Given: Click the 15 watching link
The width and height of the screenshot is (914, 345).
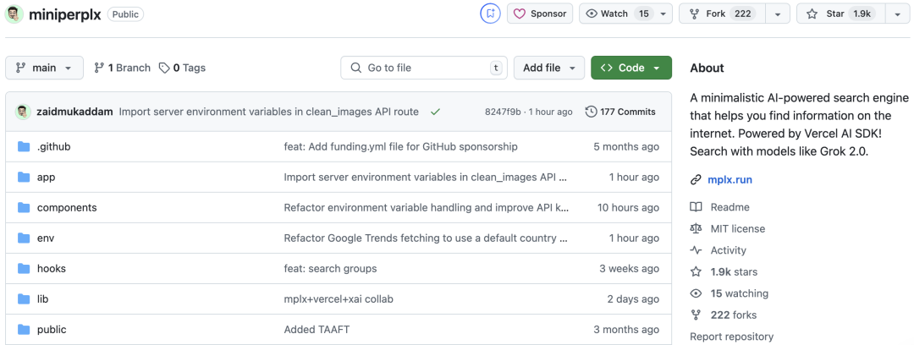Looking at the screenshot, I should [739, 293].
